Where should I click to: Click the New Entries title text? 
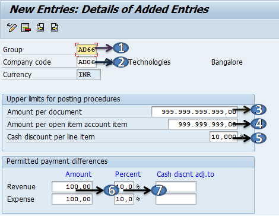point(109,9)
